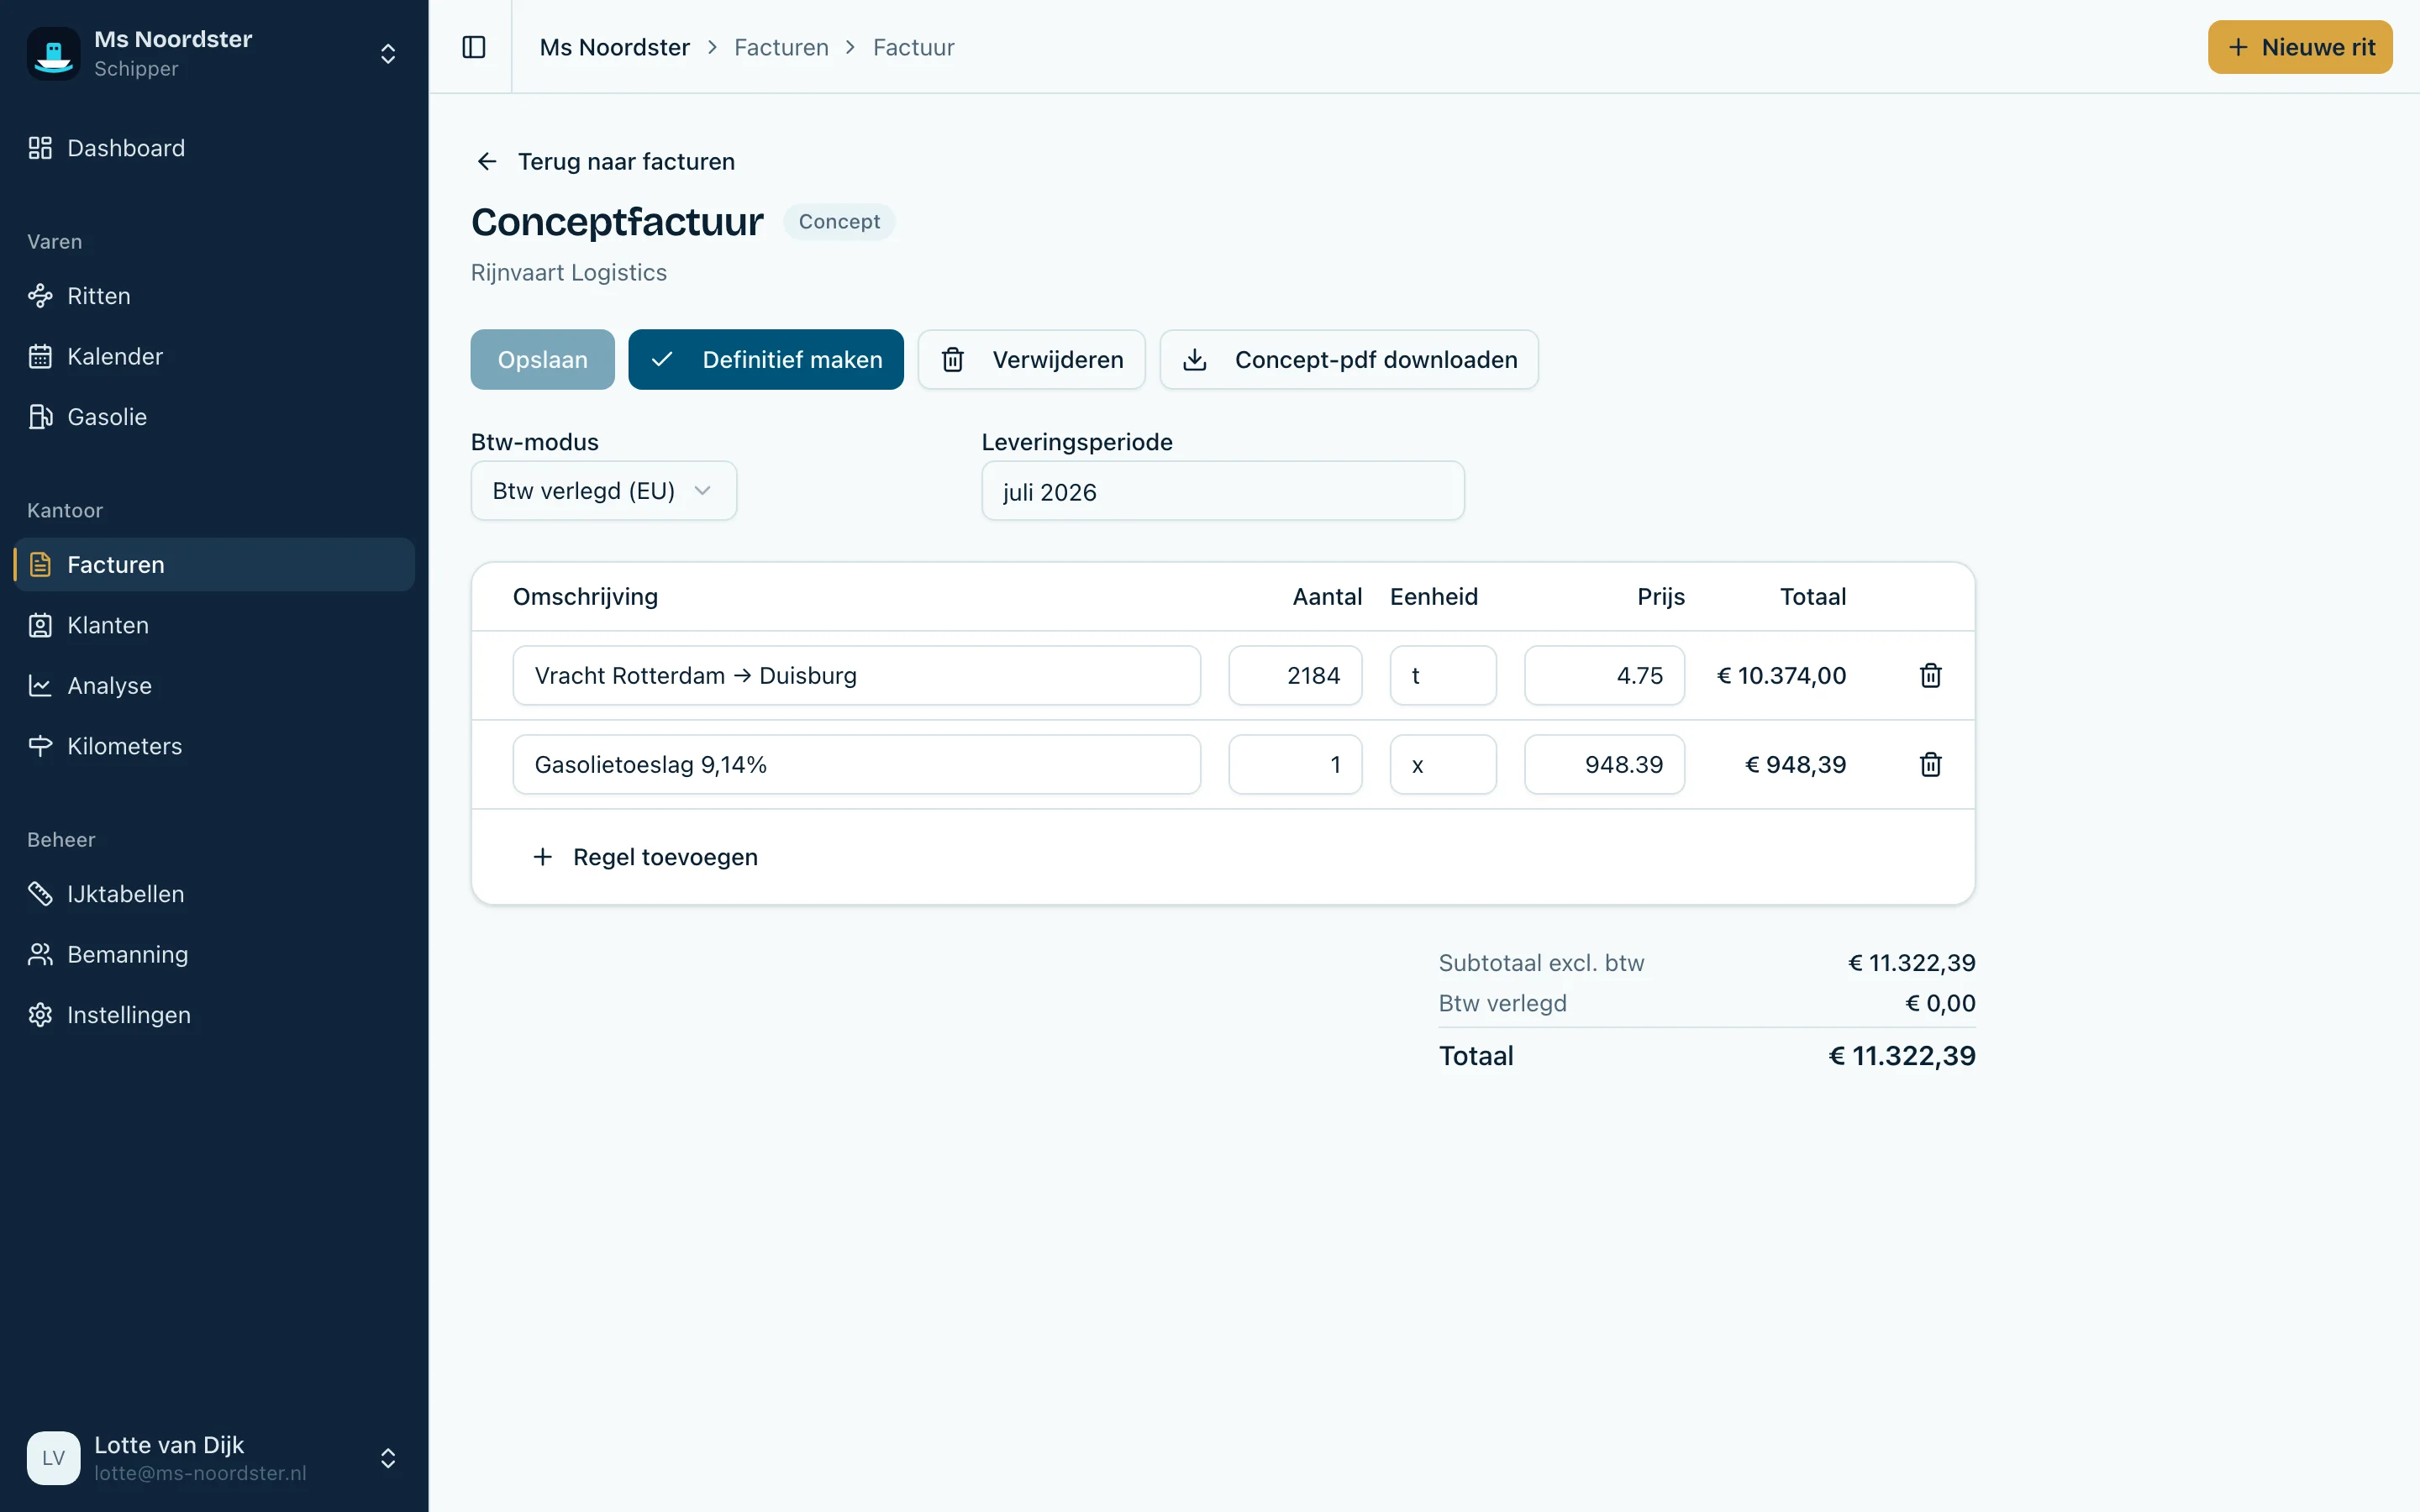
Task: Focus the Leveringsperiode input field
Action: pos(1223,491)
